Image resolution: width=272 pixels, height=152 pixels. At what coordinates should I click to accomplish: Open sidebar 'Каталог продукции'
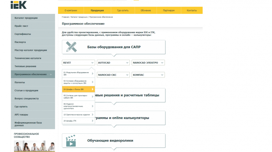(x=33, y=18)
